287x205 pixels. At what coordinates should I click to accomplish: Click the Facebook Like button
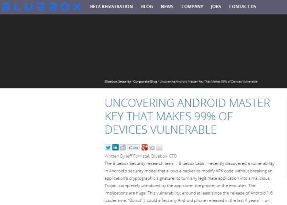133,148
